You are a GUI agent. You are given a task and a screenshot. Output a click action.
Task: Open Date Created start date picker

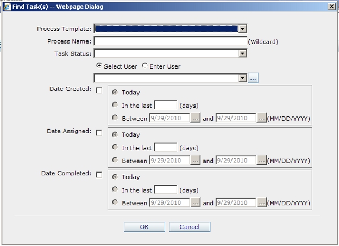click(196, 118)
